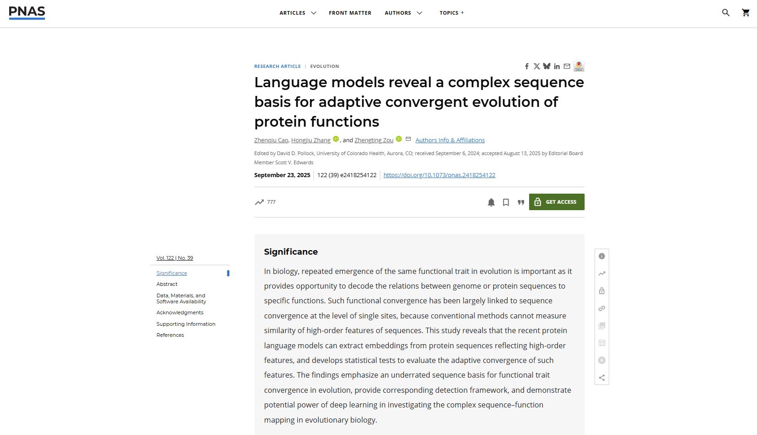Open the shopping cart icon
The width and height of the screenshot is (757, 435).
[746, 13]
